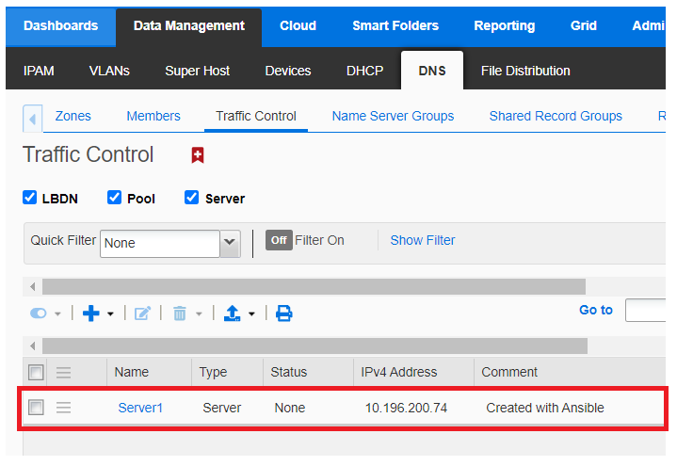Select the Server1 row checkbox
Screen dimensions: 677x466
coord(36,408)
